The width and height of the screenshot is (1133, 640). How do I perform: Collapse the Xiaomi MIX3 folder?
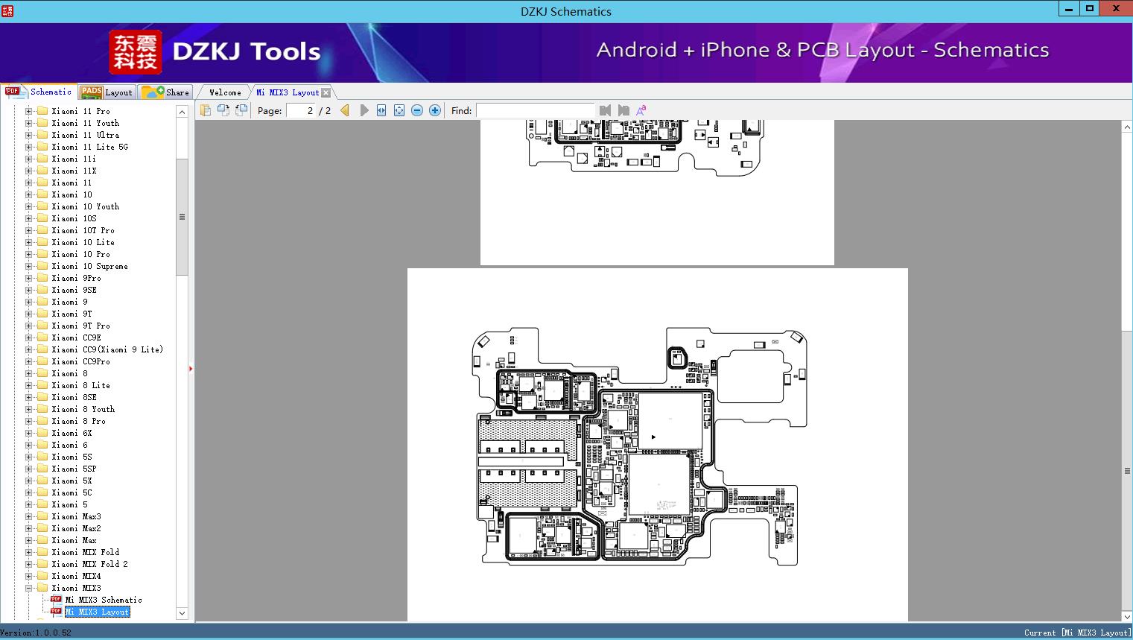click(28, 588)
